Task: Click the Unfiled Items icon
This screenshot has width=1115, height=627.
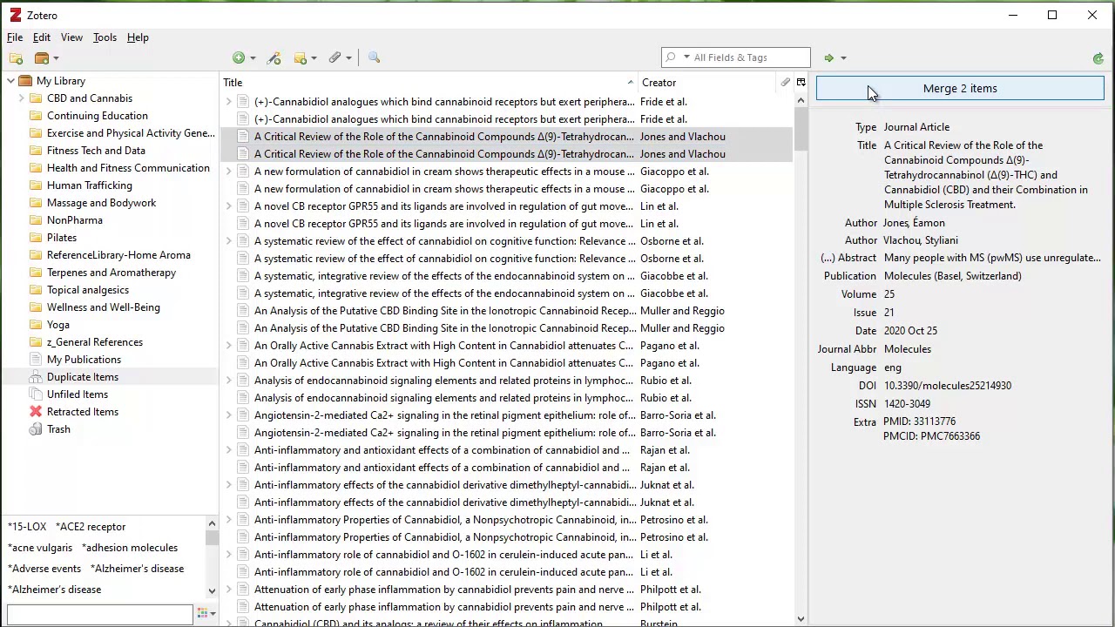Action: coord(36,394)
